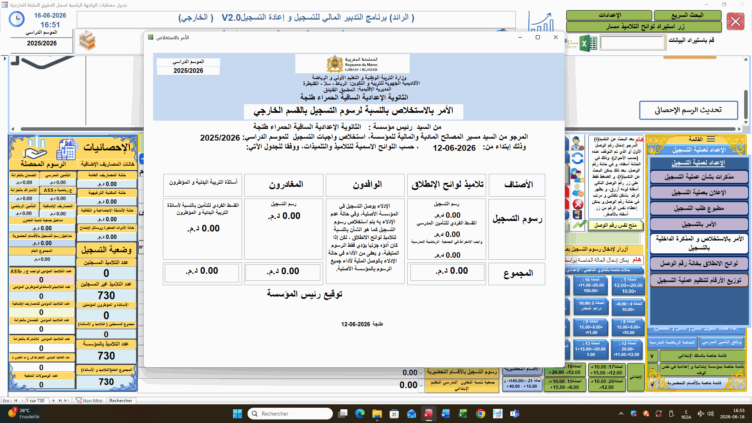Screen dimensions: 752x423
Task: Select توزيع الأرقام لتنظيم عملية التسجيل item
Action: click(x=699, y=280)
